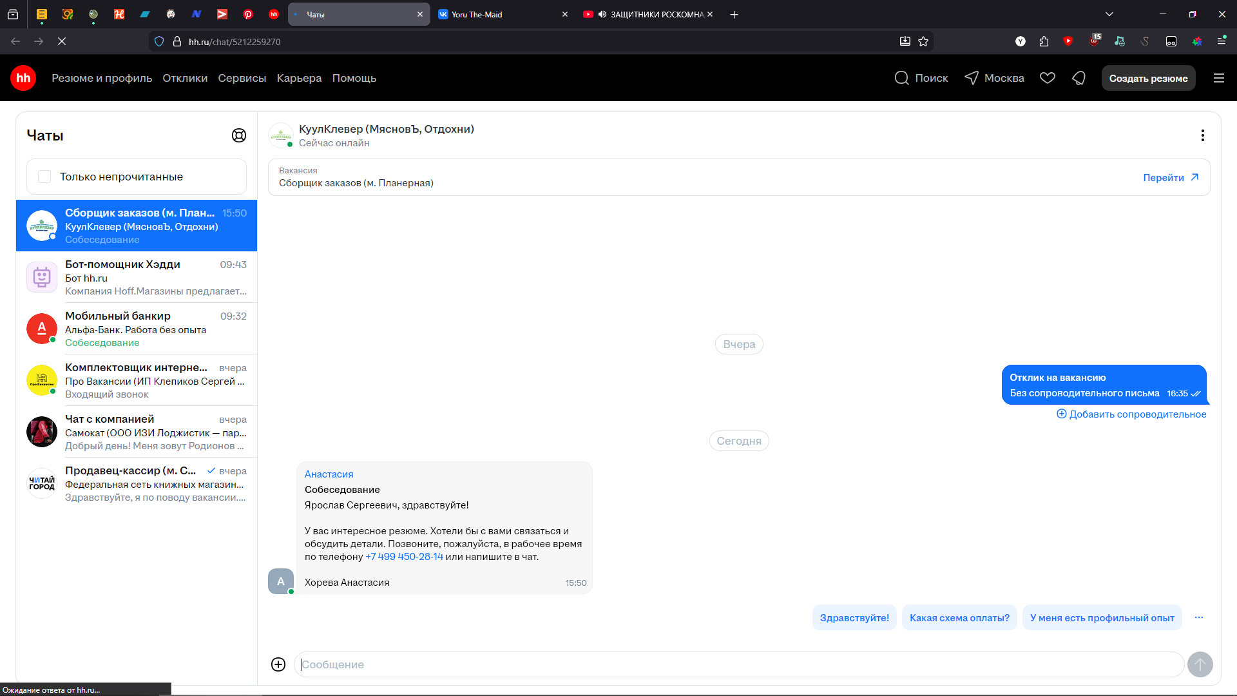Bookmark page with the star icon
The image size is (1237, 696).
point(923,41)
